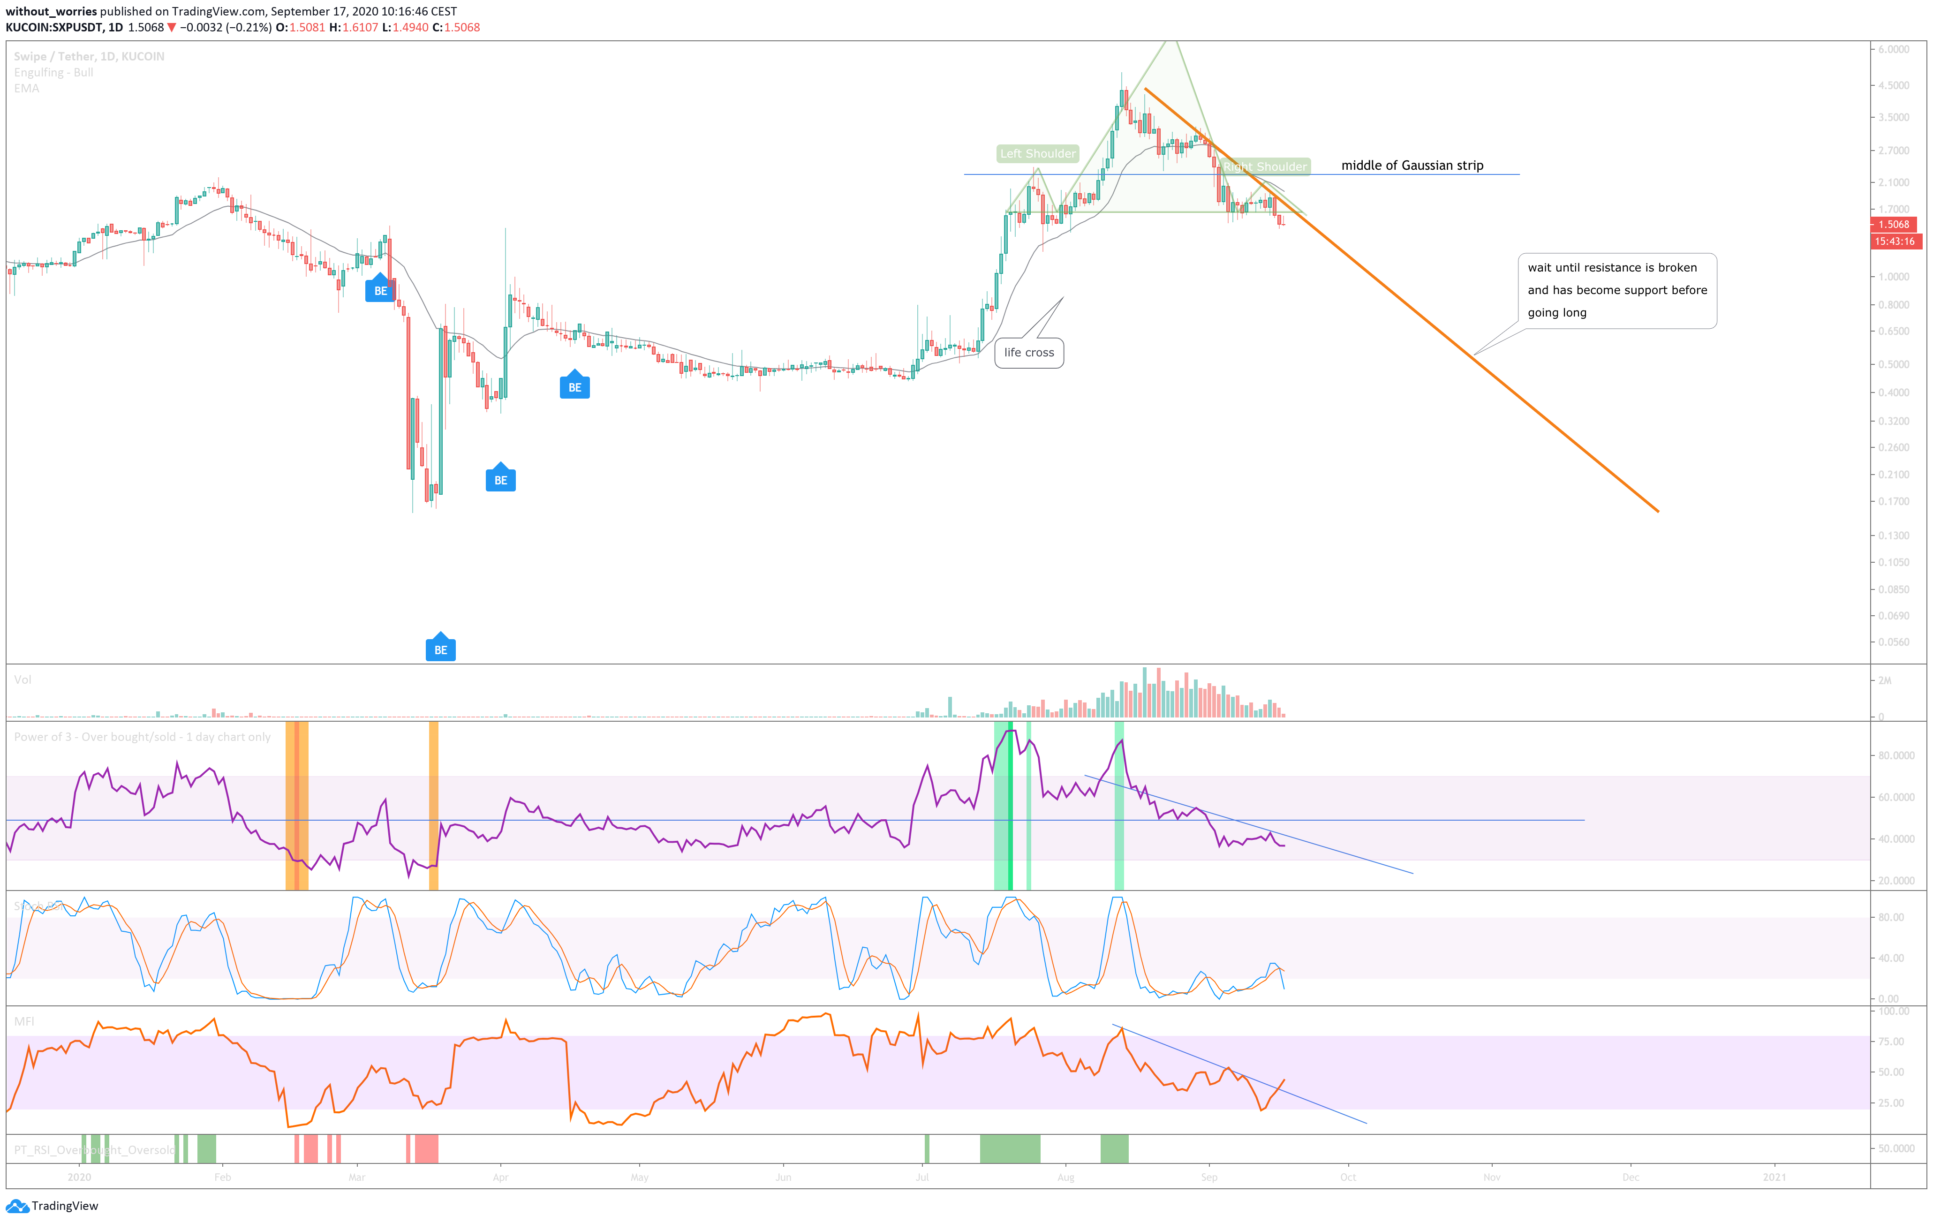Click the Dec label on time axis
The width and height of the screenshot is (1933, 1223).
(1631, 1177)
